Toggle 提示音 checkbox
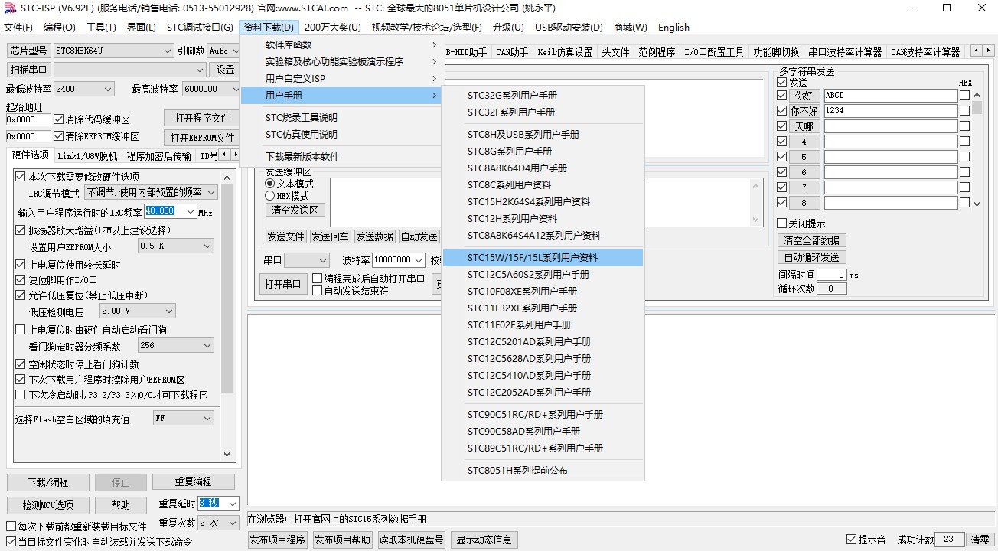This screenshot has height=551, width=998. coord(852,540)
